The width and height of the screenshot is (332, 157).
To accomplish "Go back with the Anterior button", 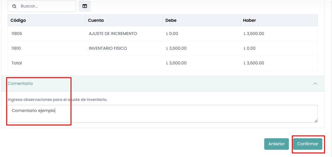I will click(276, 144).
